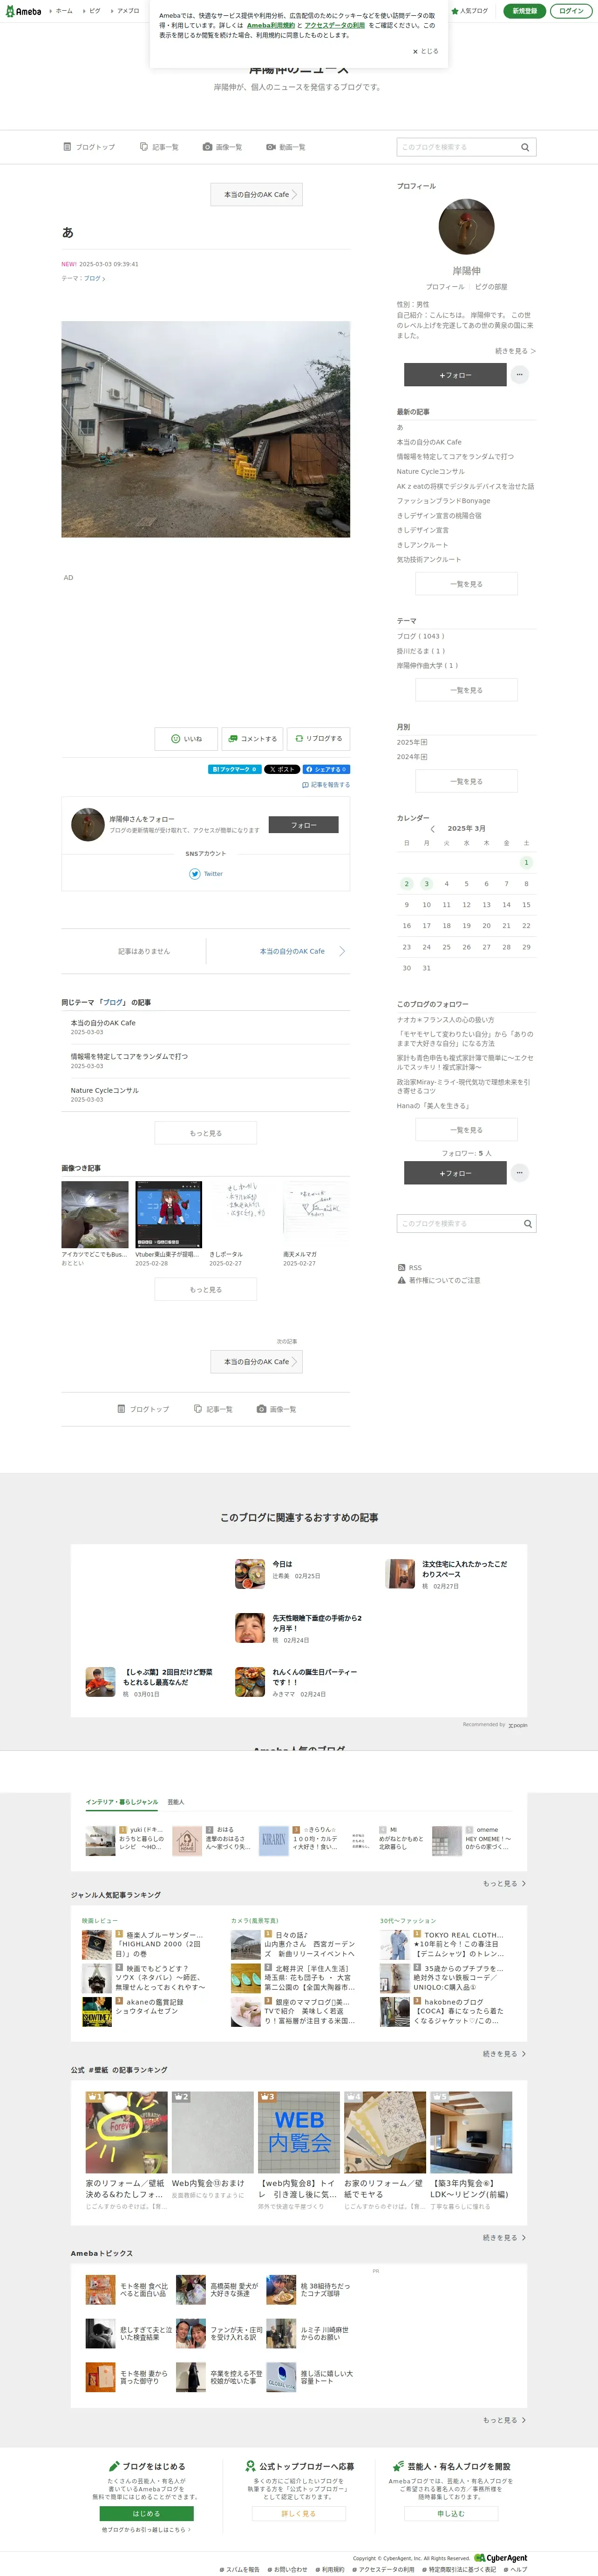Click the follower section ＋フォロー button
This screenshot has width=598, height=2576.
click(455, 1173)
